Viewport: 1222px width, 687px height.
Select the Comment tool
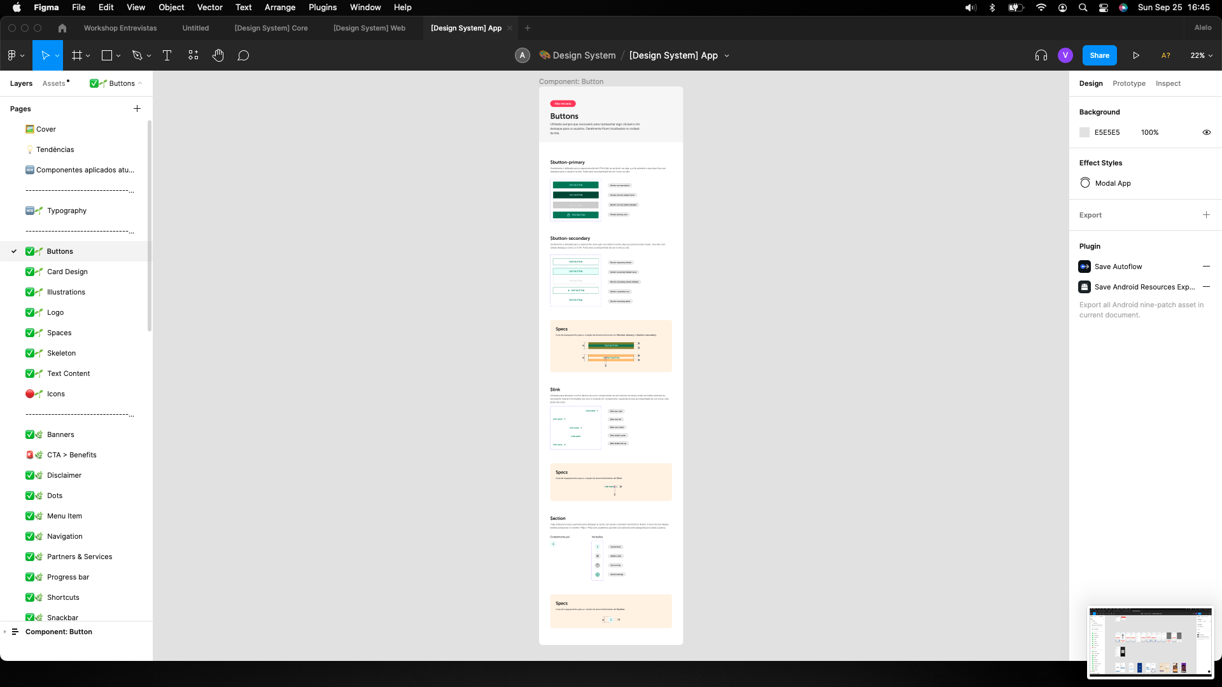(243, 55)
